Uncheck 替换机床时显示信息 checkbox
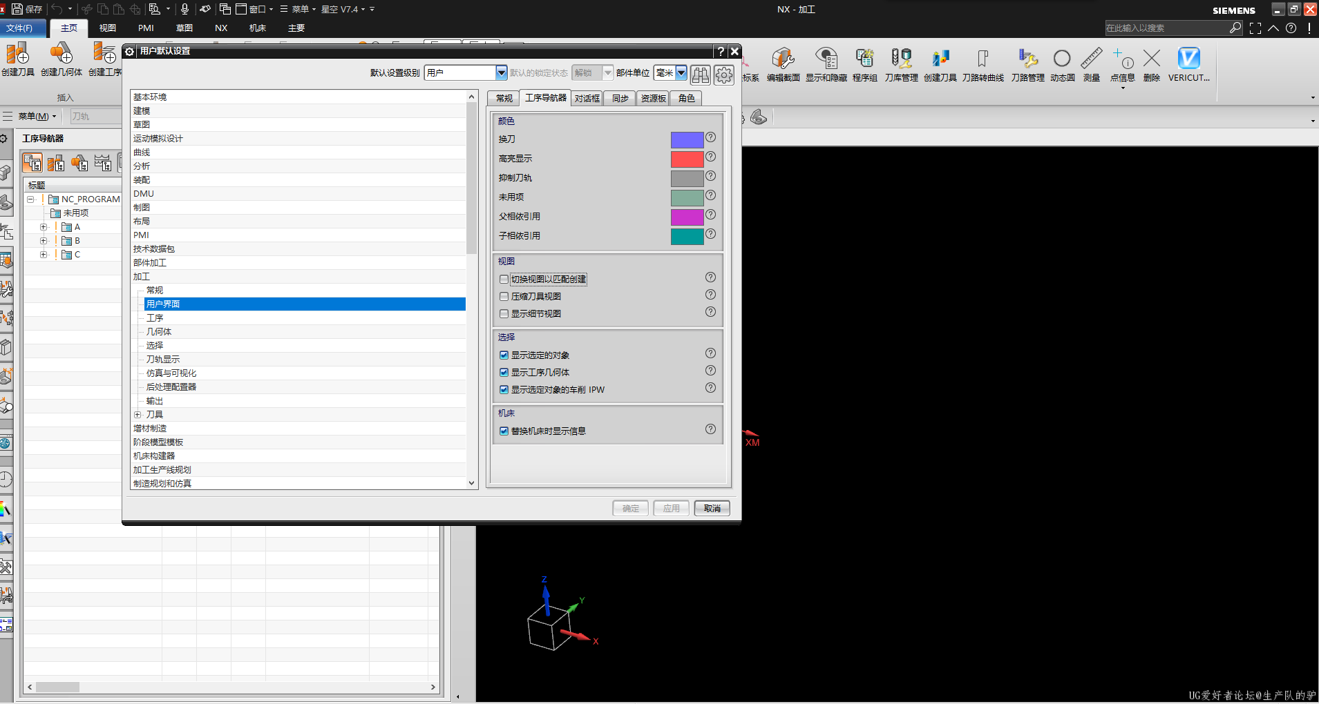The width and height of the screenshot is (1319, 704). coord(504,431)
